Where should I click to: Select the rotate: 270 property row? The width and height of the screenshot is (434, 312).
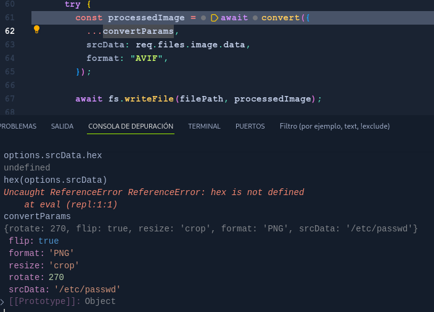[36, 278]
